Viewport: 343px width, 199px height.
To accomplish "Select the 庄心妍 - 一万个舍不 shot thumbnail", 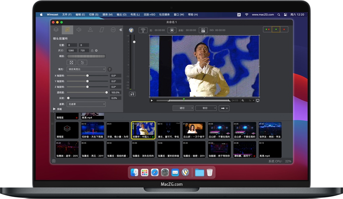I will (194, 130).
